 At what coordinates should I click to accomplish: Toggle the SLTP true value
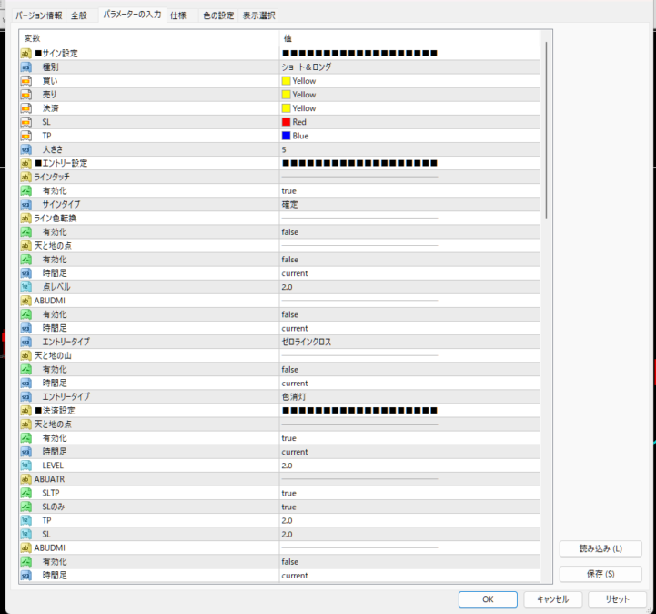288,493
